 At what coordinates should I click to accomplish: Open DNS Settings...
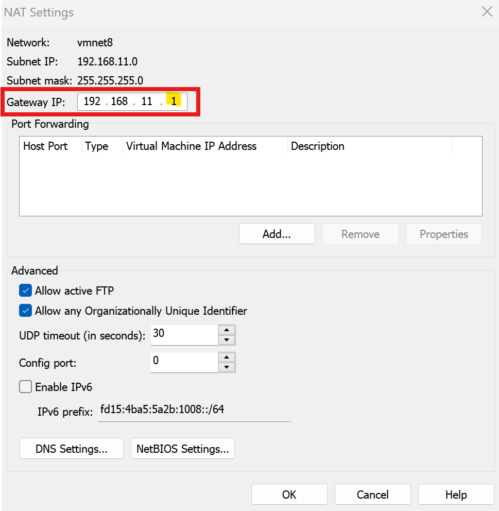72,449
